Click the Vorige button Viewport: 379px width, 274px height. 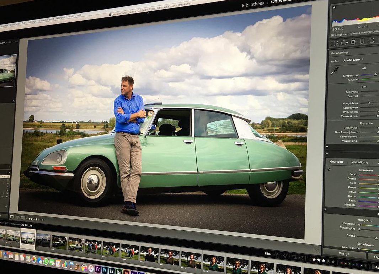[344, 254]
